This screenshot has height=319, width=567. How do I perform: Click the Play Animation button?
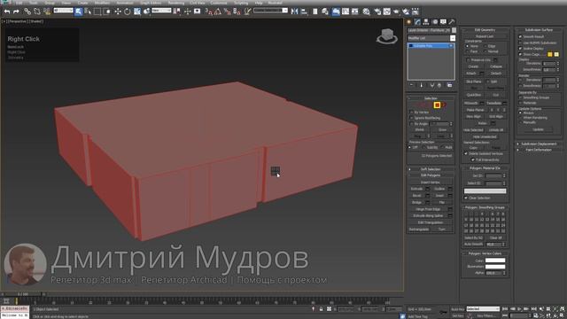tap(520, 309)
